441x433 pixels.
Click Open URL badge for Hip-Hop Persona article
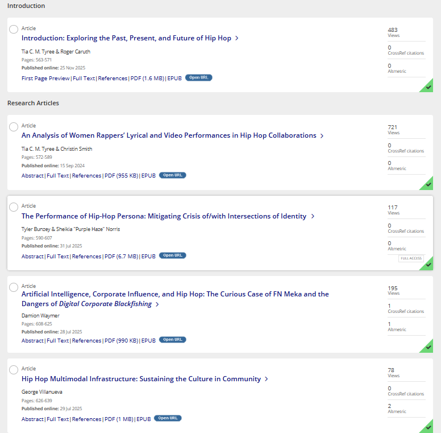tap(173, 255)
